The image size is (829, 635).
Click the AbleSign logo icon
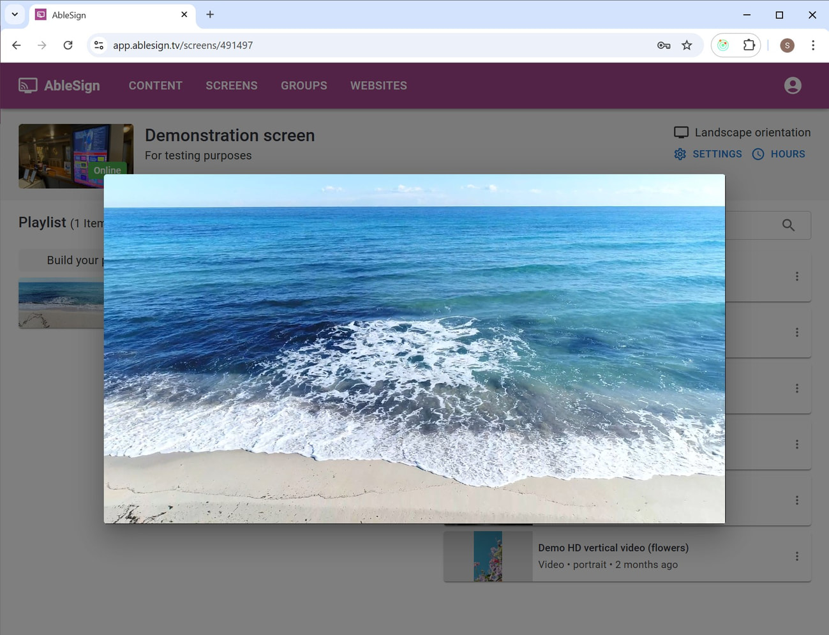click(x=27, y=86)
